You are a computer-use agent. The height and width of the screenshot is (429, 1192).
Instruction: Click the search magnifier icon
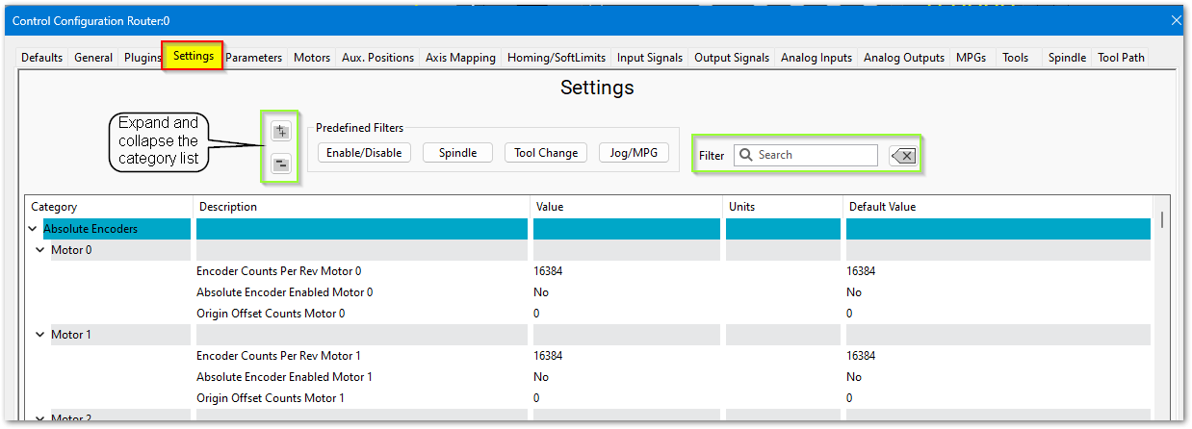click(x=745, y=155)
